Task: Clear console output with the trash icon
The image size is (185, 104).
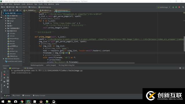Action: click(8, 87)
